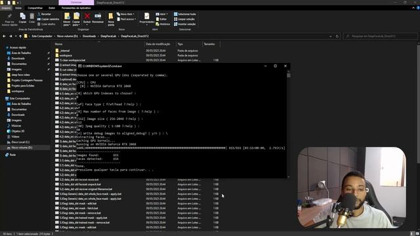Click DeepFaceLab breadcrumb in address bar

click(108, 36)
